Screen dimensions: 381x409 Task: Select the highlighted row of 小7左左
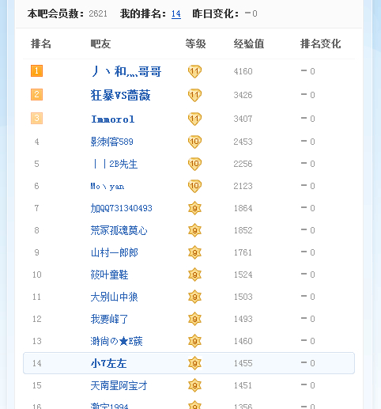click(x=189, y=363)
